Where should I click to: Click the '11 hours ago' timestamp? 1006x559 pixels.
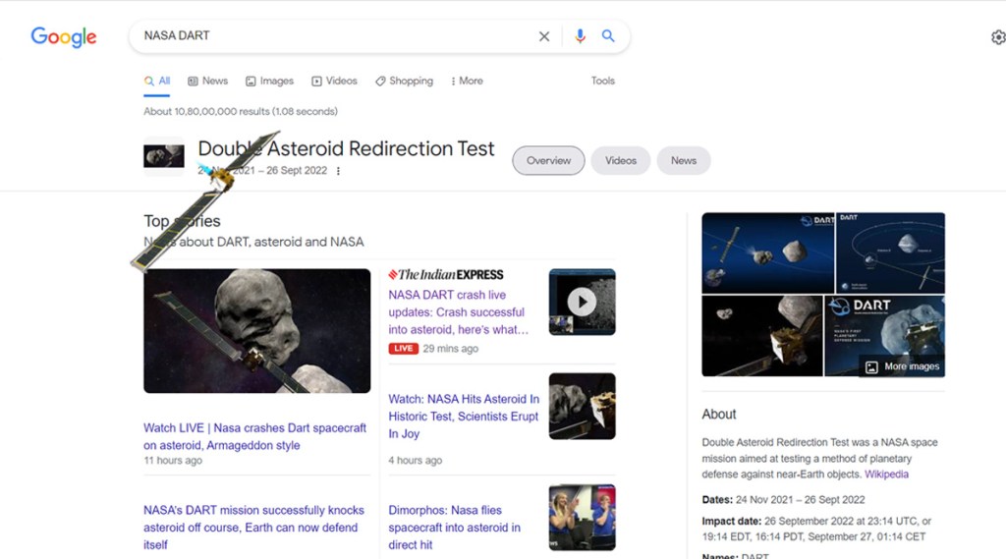[173, 460]
